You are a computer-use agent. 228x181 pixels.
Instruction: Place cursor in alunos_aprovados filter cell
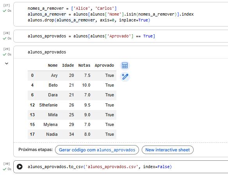click(x=91, y=36)
